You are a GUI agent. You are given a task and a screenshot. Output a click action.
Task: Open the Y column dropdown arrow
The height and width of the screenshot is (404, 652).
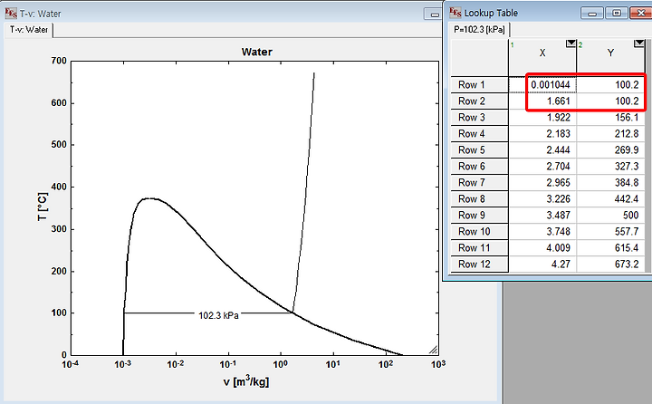point(639,43)
